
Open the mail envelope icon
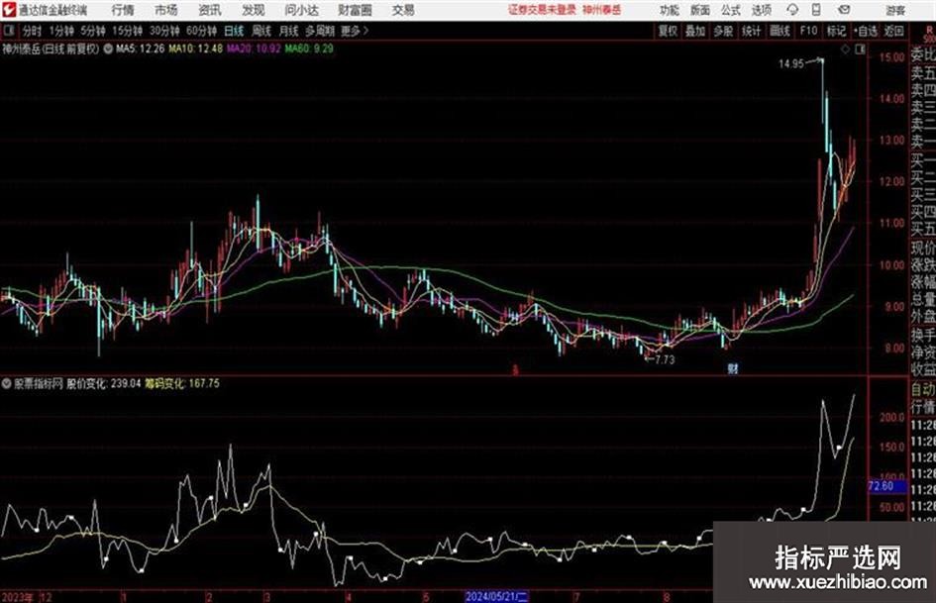coord(844,10)
